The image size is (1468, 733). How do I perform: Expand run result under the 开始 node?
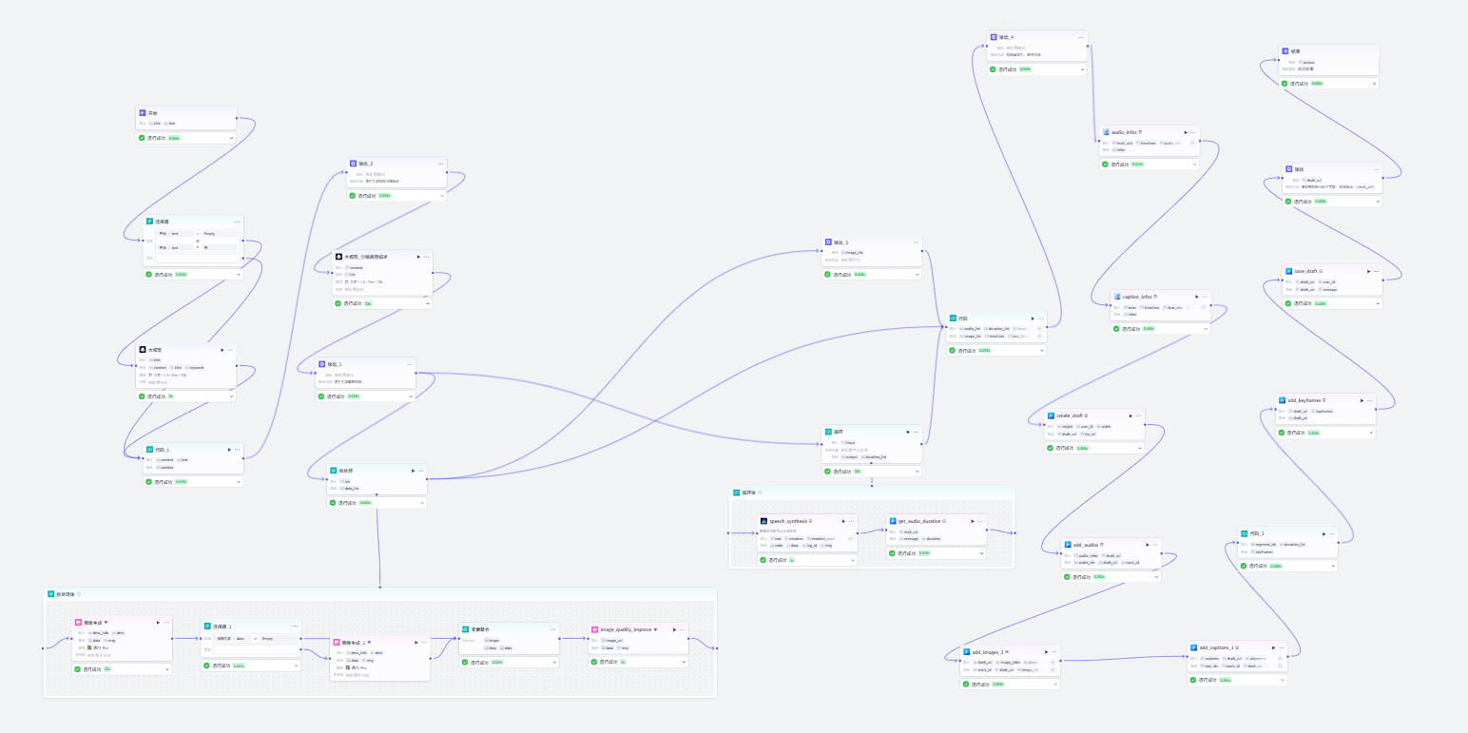pyautogui.click(x=231, y=138)
